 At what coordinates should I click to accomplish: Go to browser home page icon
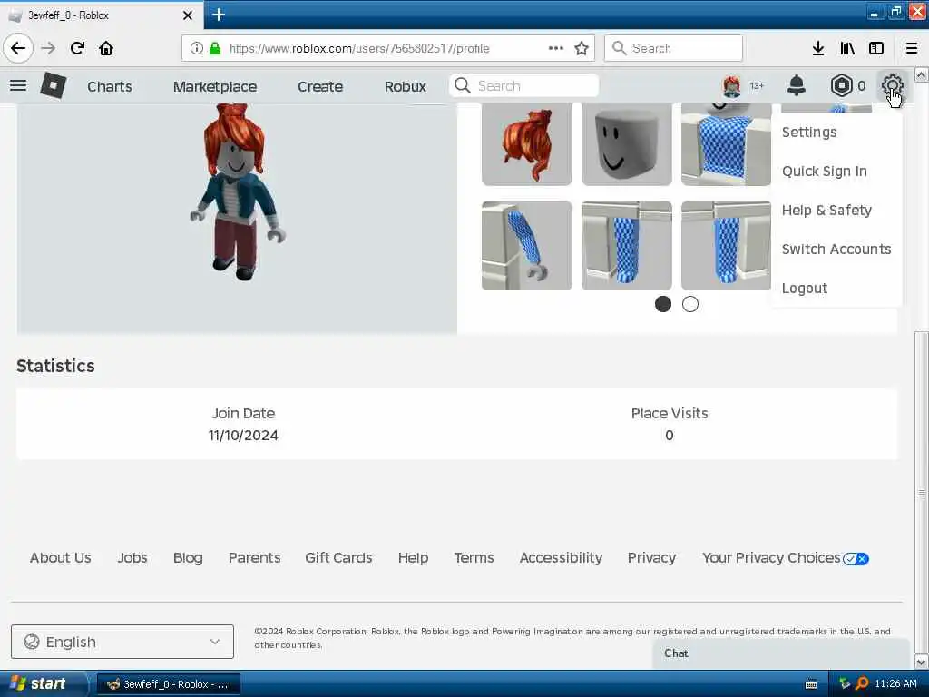(106, 48)
